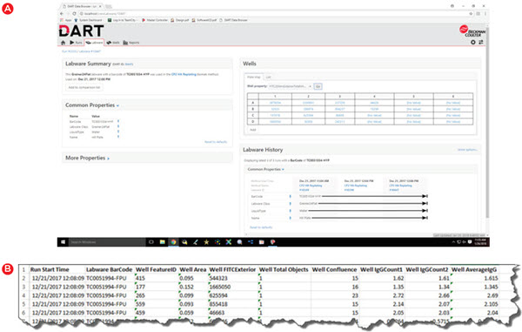The width and height of the screenshot is (522, 332).
Task: Click the pin icon beside Labware Class property
Action: point(118,126)
